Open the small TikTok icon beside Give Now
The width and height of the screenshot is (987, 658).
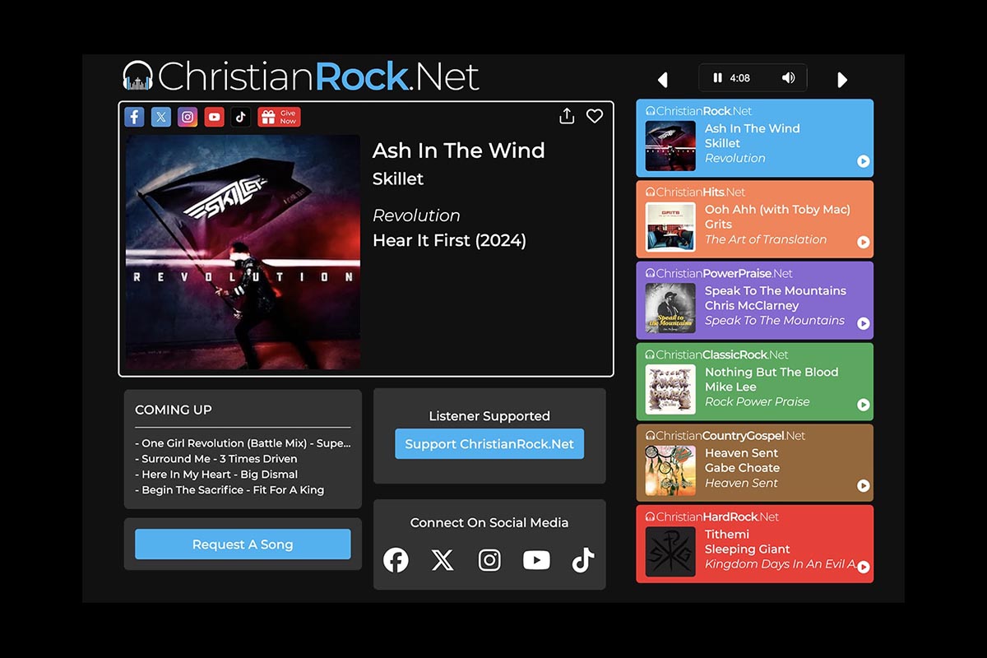pos(240,117)
